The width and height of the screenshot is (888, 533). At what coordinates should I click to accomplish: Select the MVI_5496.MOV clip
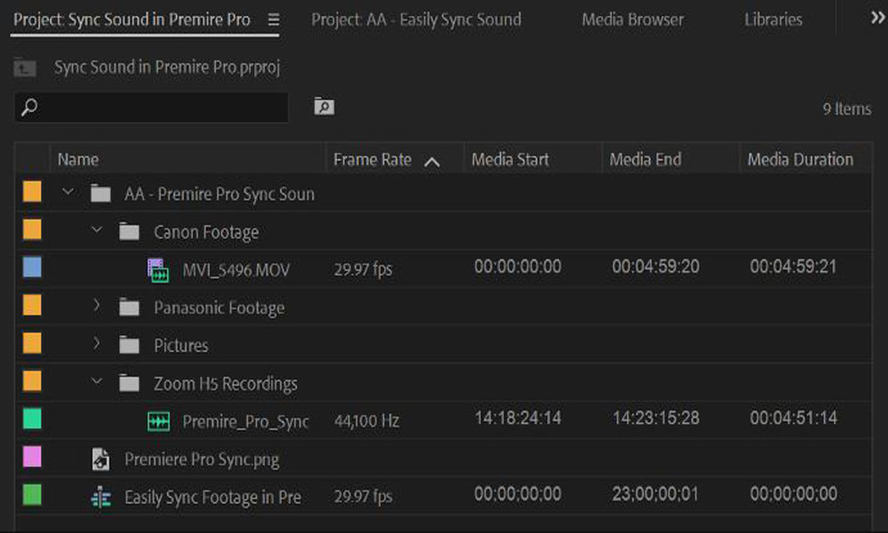click(236, 270)
